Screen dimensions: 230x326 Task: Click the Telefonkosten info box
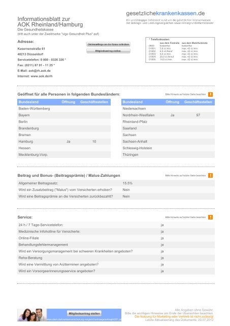pos(180,50)
